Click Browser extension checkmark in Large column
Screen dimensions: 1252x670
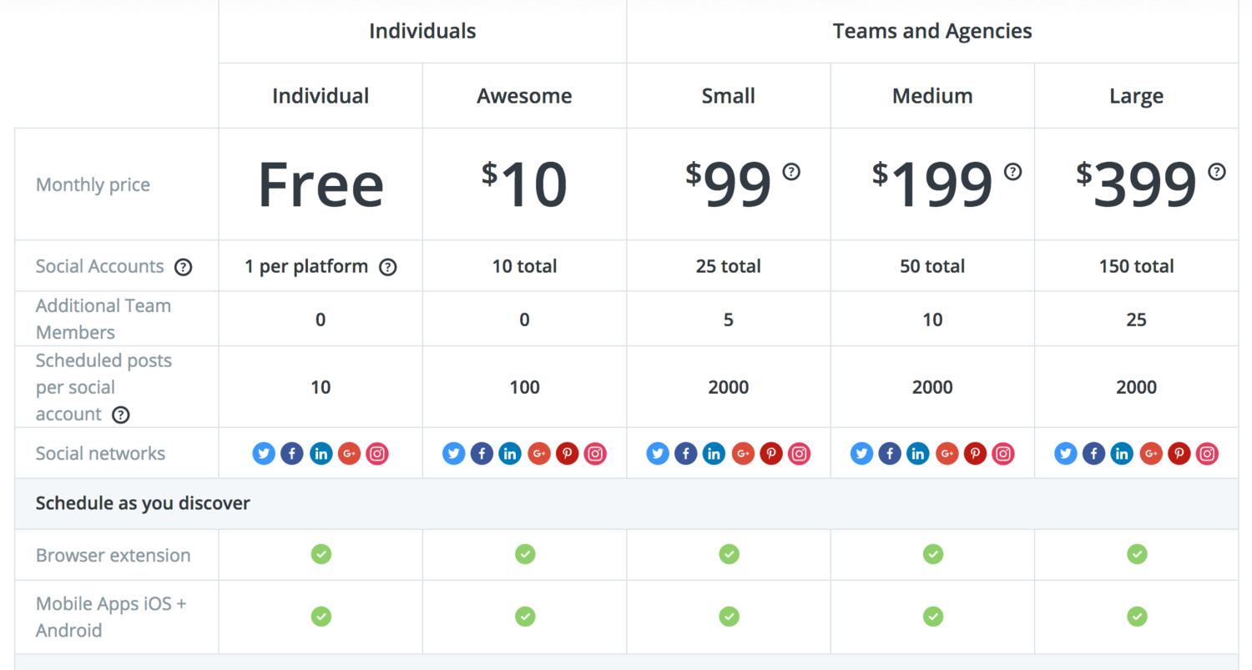pyautogui.click(x=1137, y=554)
